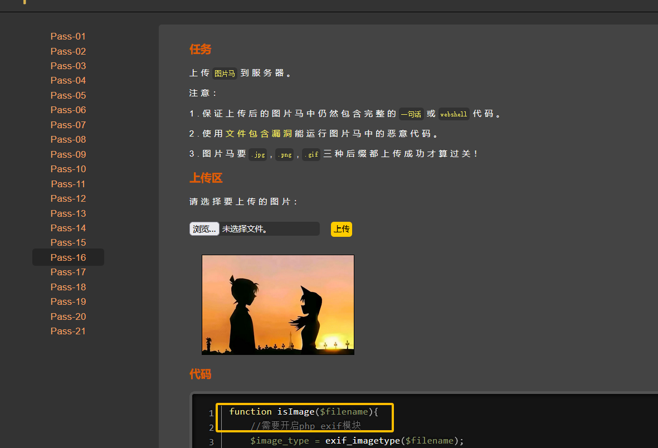
Task: Go to Pass-07 level
Action: tap(68, 125)
